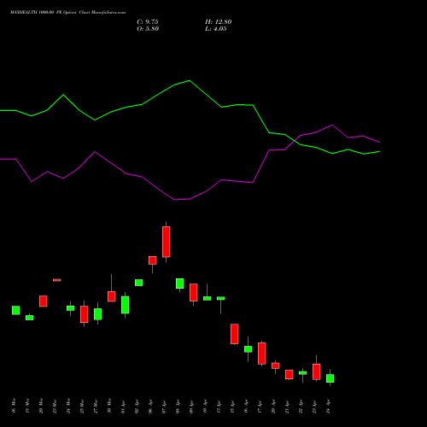The image size is (427, 427).
Task: Click the last green candle above 24 Apr
Action: point(330,378)
